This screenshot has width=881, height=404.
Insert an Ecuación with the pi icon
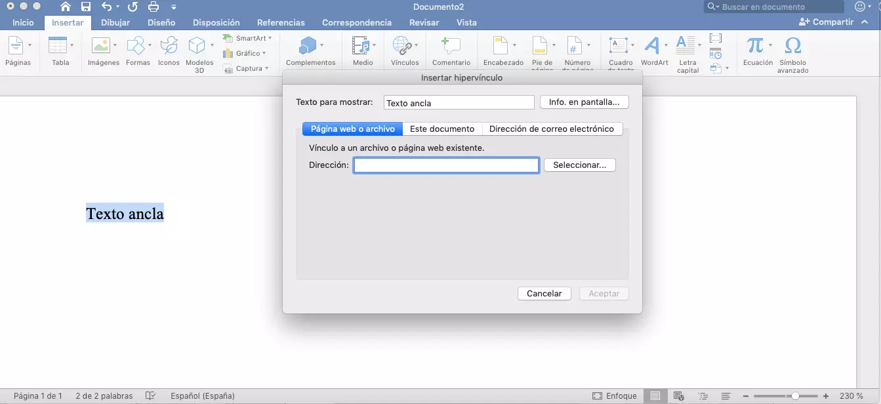(x=755, y=45)
